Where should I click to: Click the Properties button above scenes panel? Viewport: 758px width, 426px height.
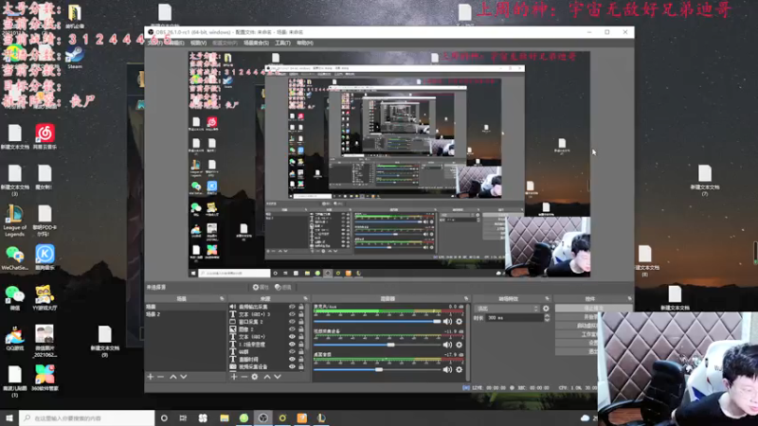(261, 288)
